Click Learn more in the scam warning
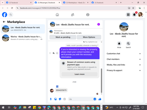 pos(79,74)
